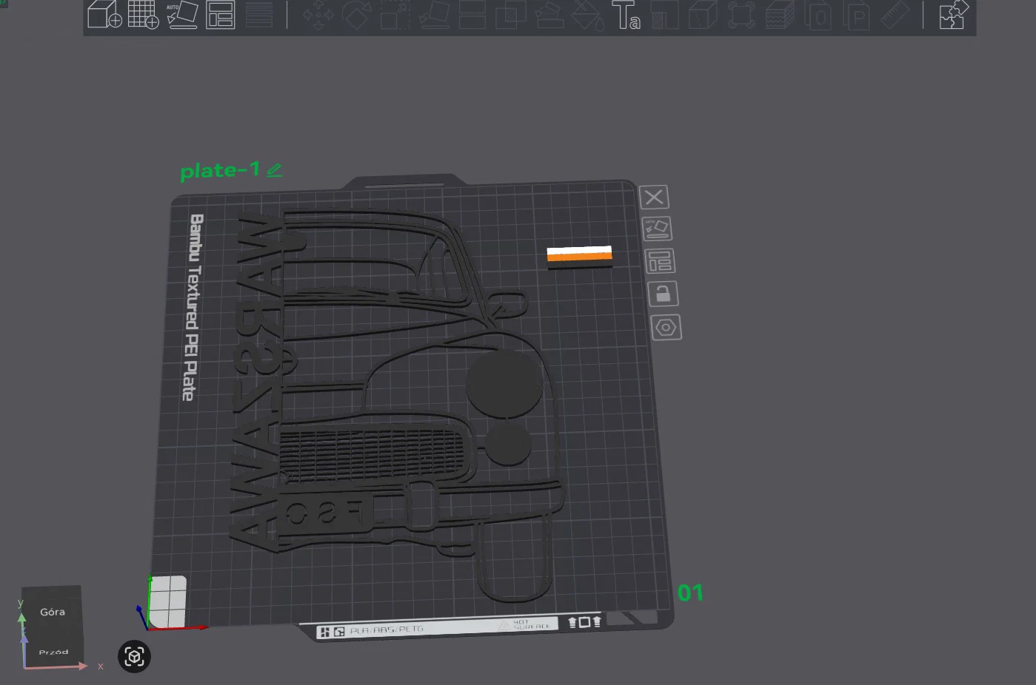Open plate settings hexagon icon

(x=666, y=327)
